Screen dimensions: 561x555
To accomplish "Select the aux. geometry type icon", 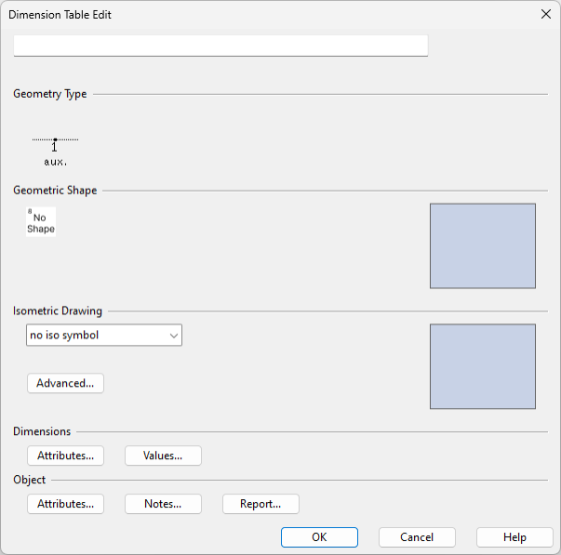I will click(55, 150).
